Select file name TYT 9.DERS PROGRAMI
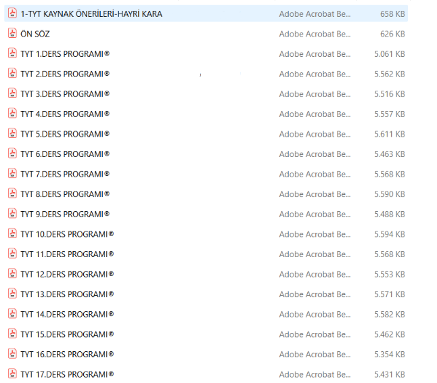 point(65,214)
